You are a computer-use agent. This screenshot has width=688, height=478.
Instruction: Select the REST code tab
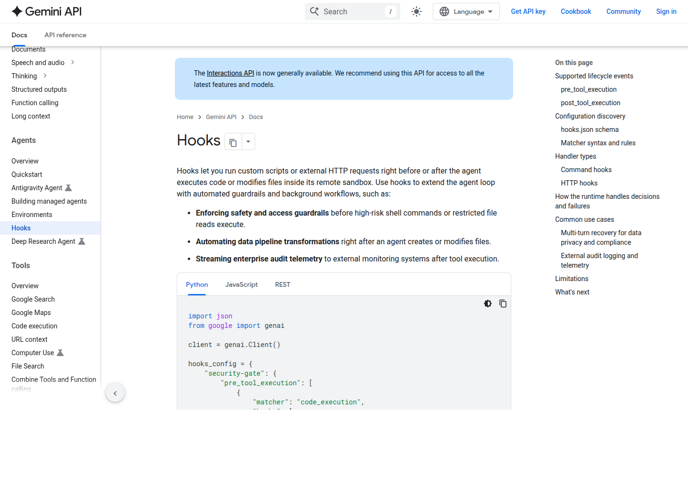point(282,284)
